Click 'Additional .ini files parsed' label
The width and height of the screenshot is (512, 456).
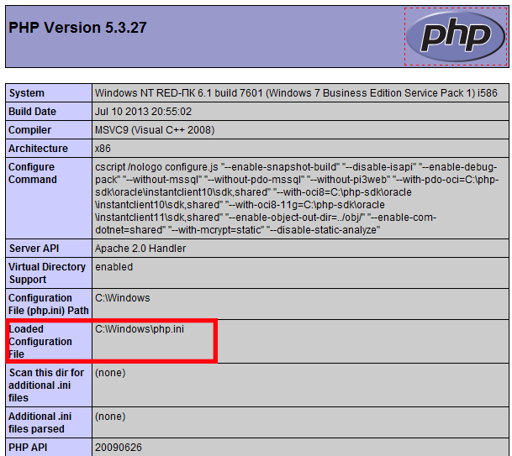click(x=40, y=422)
